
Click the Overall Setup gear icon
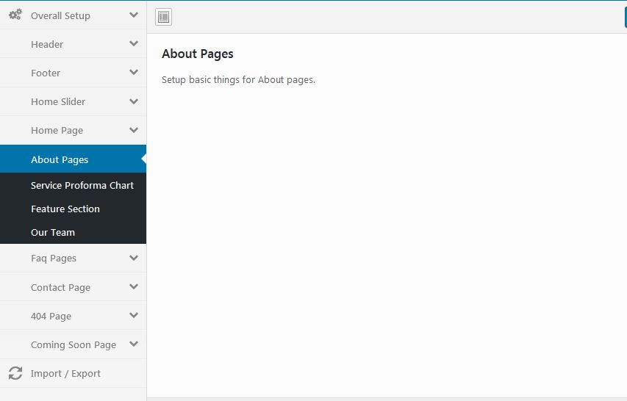click(15, 15)
